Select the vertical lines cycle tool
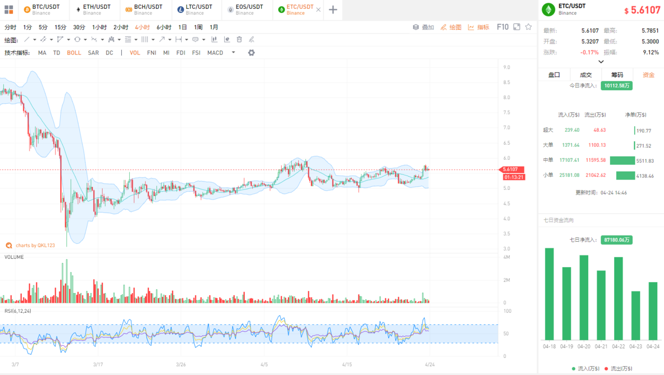Screen dimensions: 664x375 coord(145,39)
